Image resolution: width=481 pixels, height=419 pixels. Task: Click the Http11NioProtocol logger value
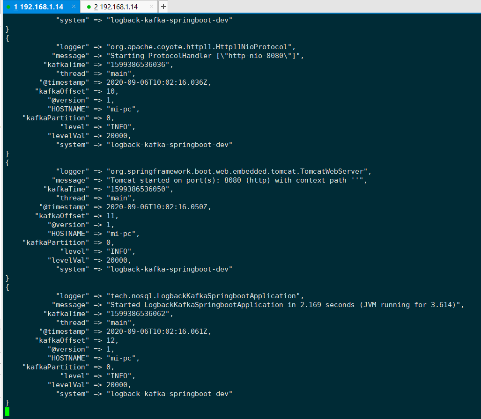(x=200, y=47)
